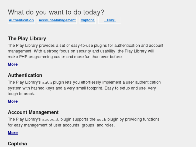Screen dimensions: 196x147
Task: Click the ...Play! navigation link
Action: click(x=110, y=20)
